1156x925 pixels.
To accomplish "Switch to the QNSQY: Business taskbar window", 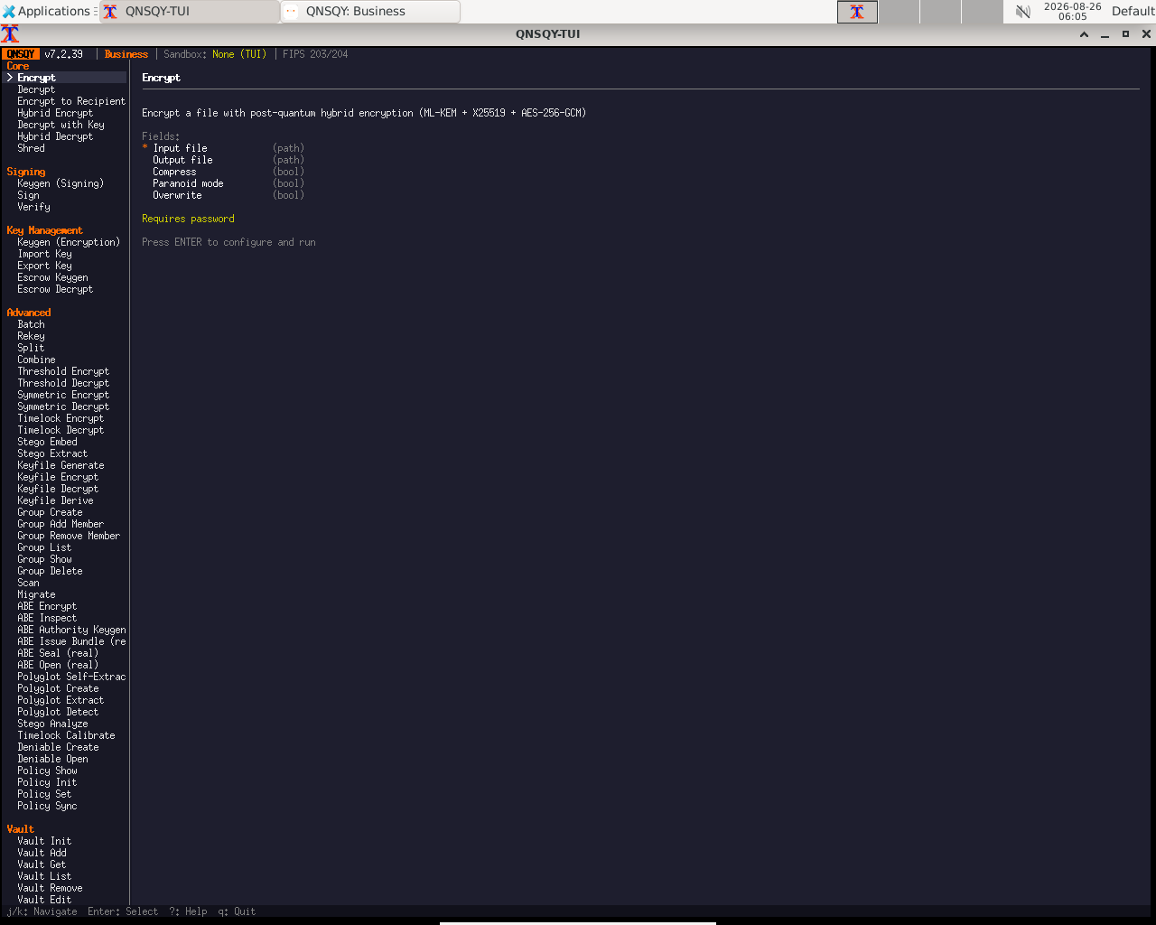I will point(370,12).
